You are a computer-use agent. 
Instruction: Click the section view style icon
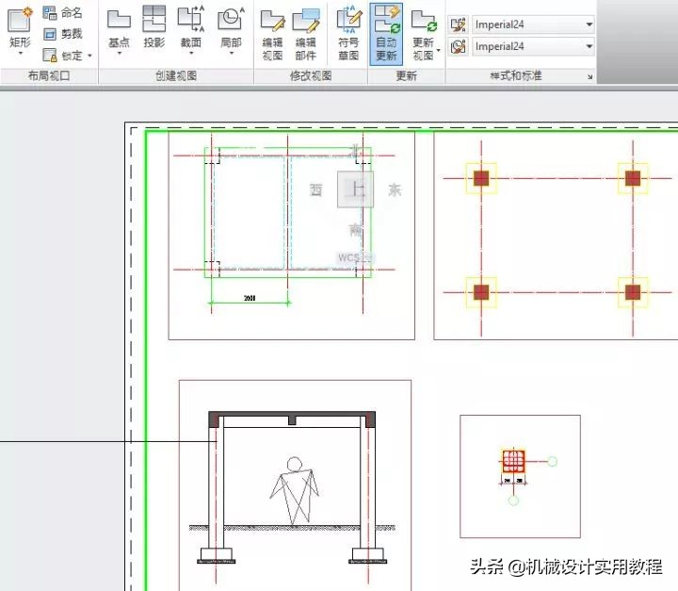tap(458, 25)
